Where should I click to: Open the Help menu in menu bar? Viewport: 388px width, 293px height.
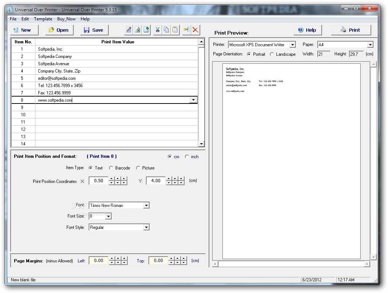[x=85, y=19]
